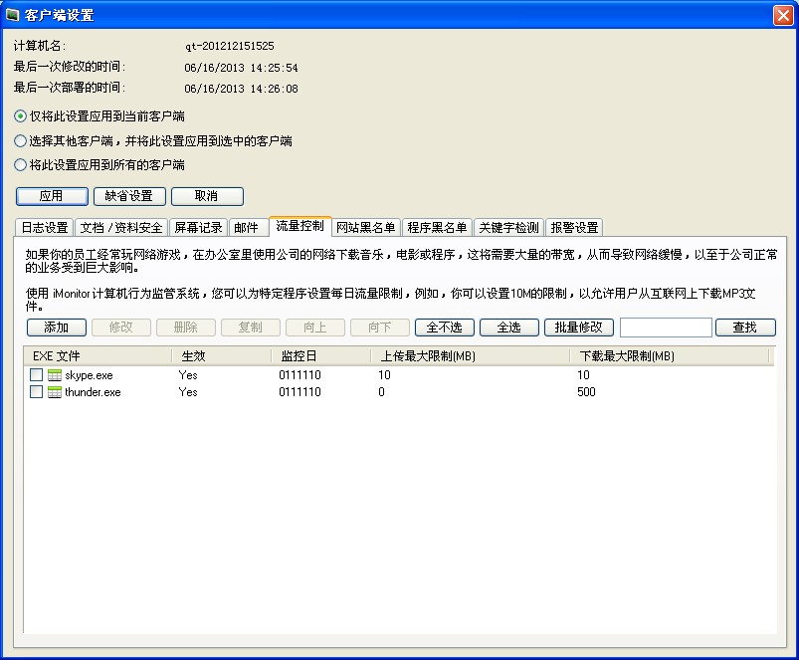Click the computer name qt-201212151525
Screen dimensions: 799x660
click(x=229, y=46)
